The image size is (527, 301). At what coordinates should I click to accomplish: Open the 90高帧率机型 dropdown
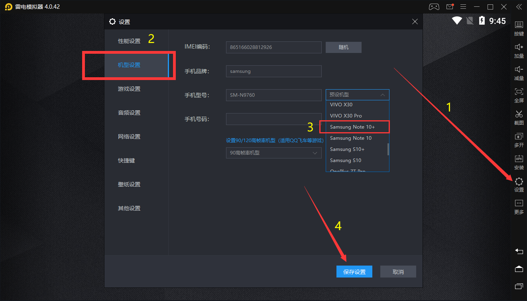[x=273, y=152]
